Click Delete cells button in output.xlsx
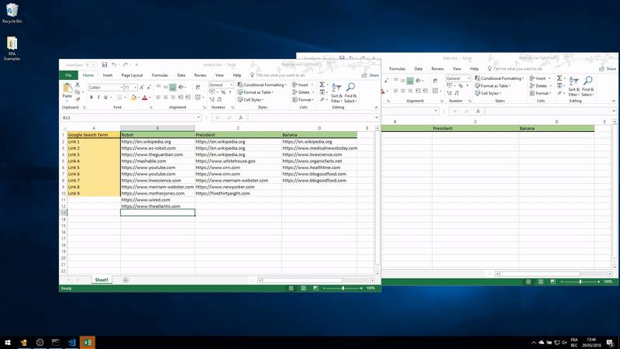 303,92
